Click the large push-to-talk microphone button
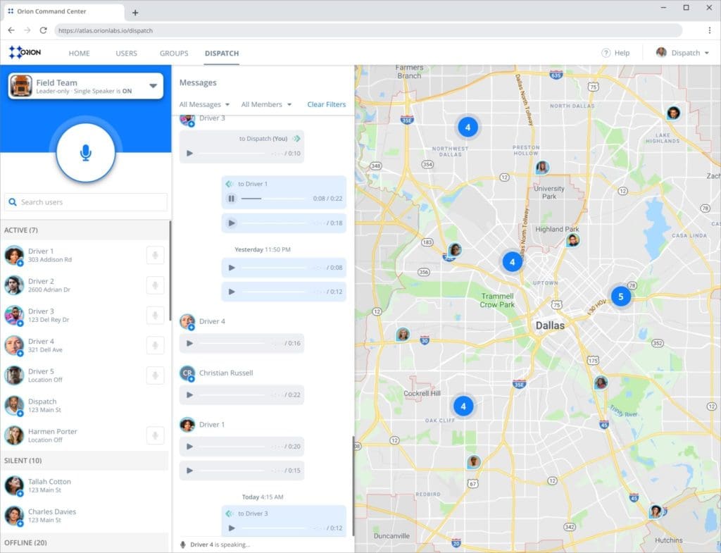Viewport: 721px width, 553px height. click(85, 153)
